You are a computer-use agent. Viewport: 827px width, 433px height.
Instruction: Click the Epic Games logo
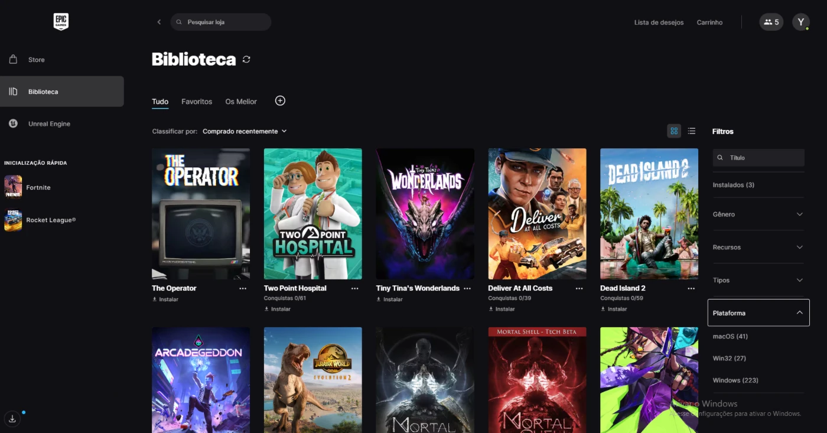tap(61, 22)
